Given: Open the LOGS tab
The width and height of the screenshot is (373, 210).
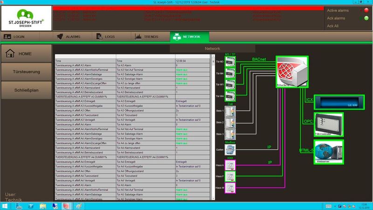Looking at the screenshot, I should point(106,36).
